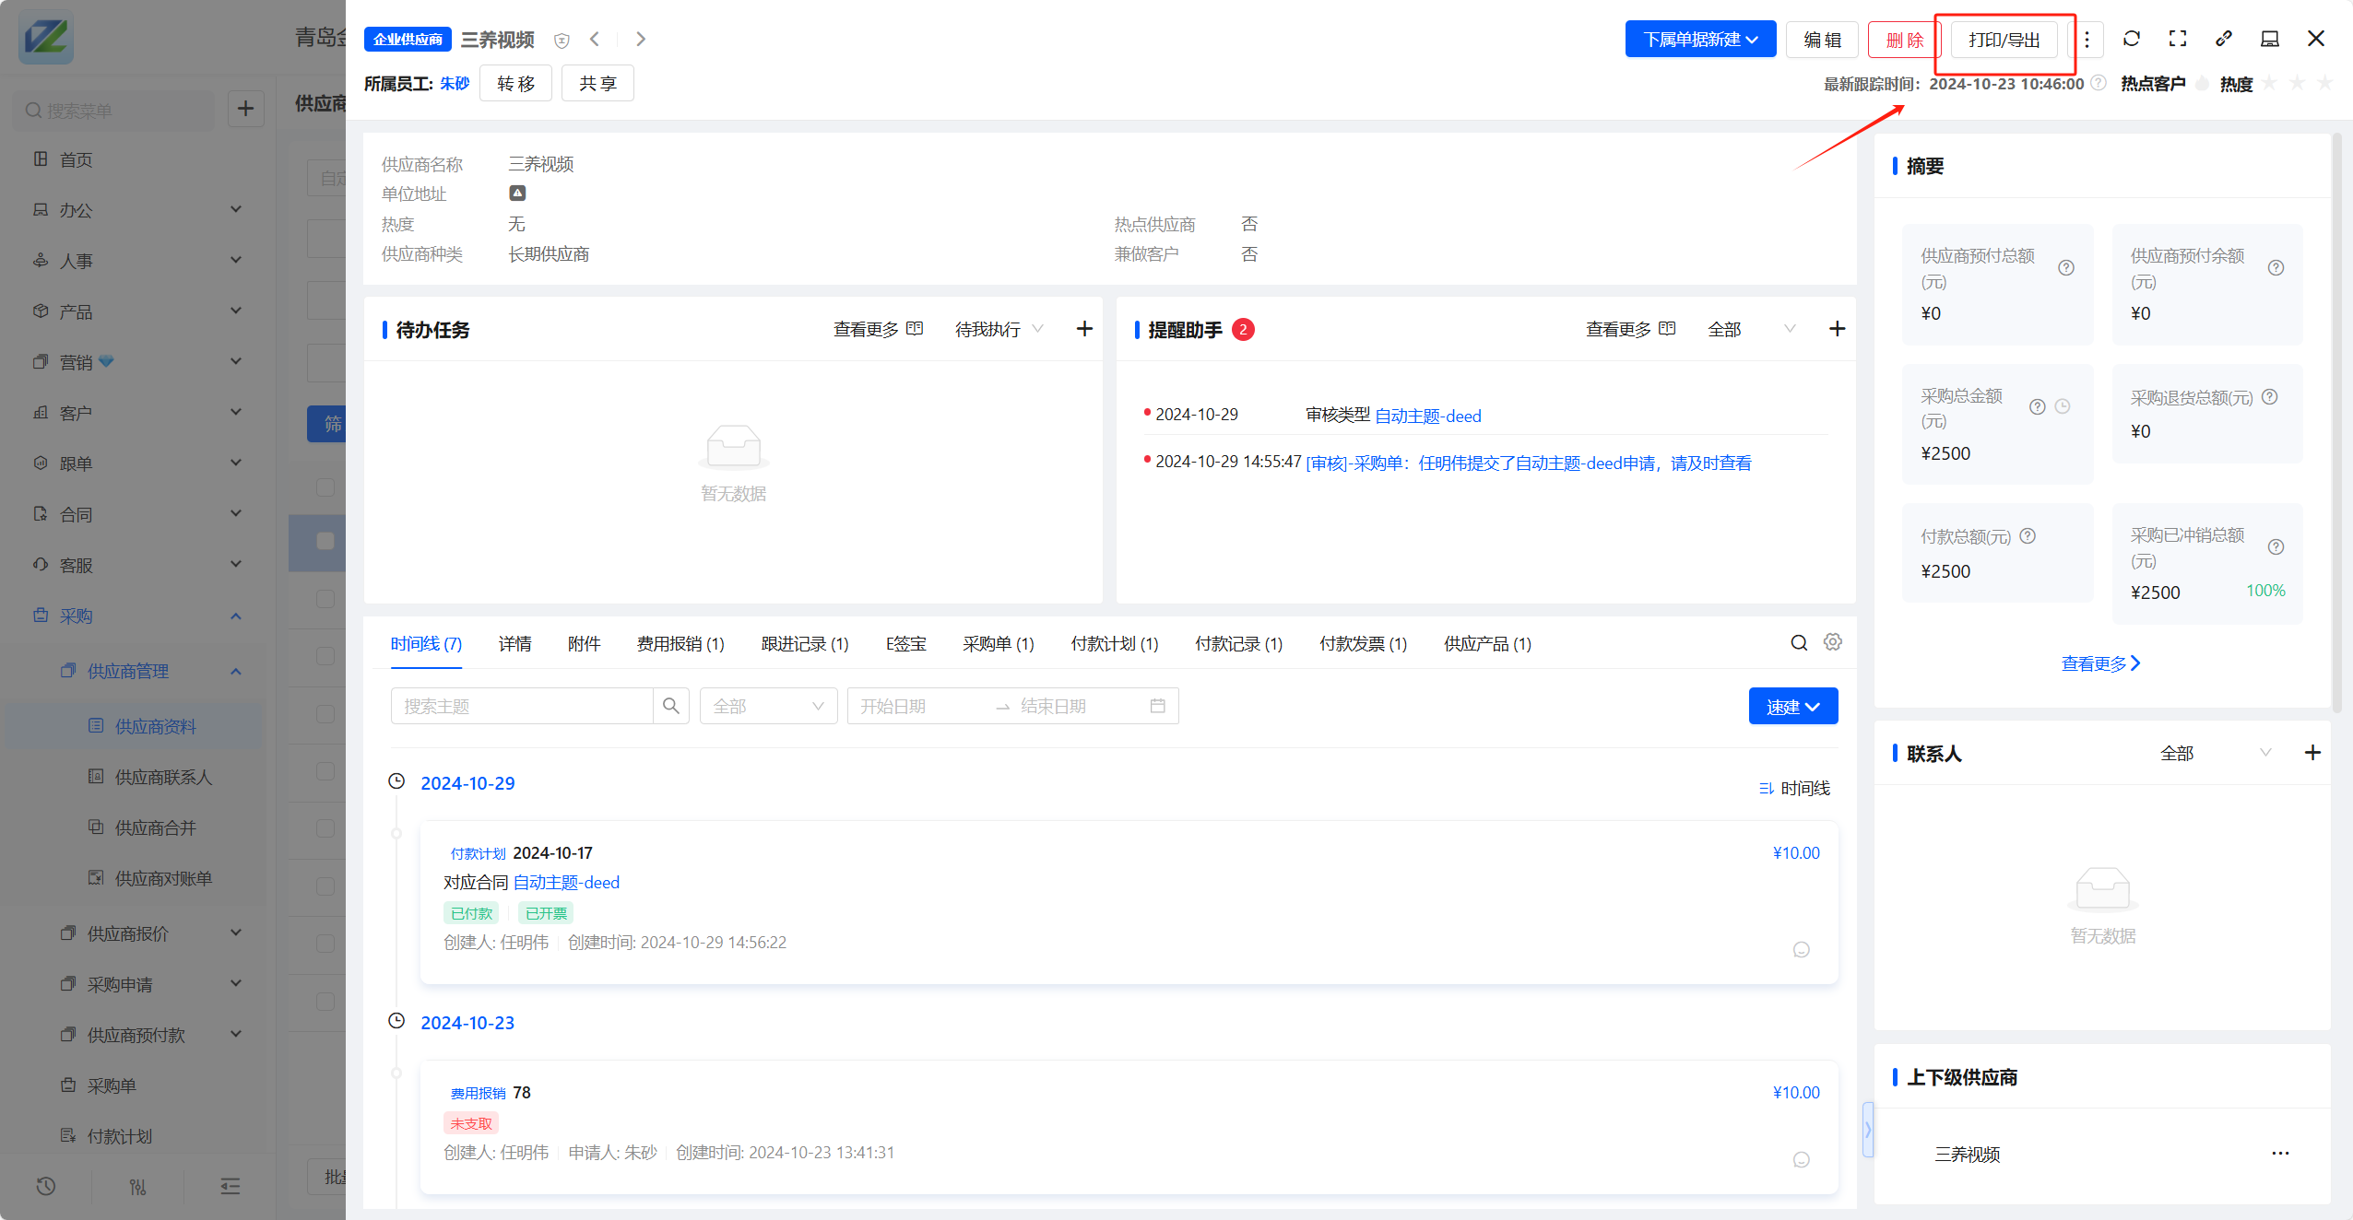Open 费用报销 (1) tab

tap(680, 643)
